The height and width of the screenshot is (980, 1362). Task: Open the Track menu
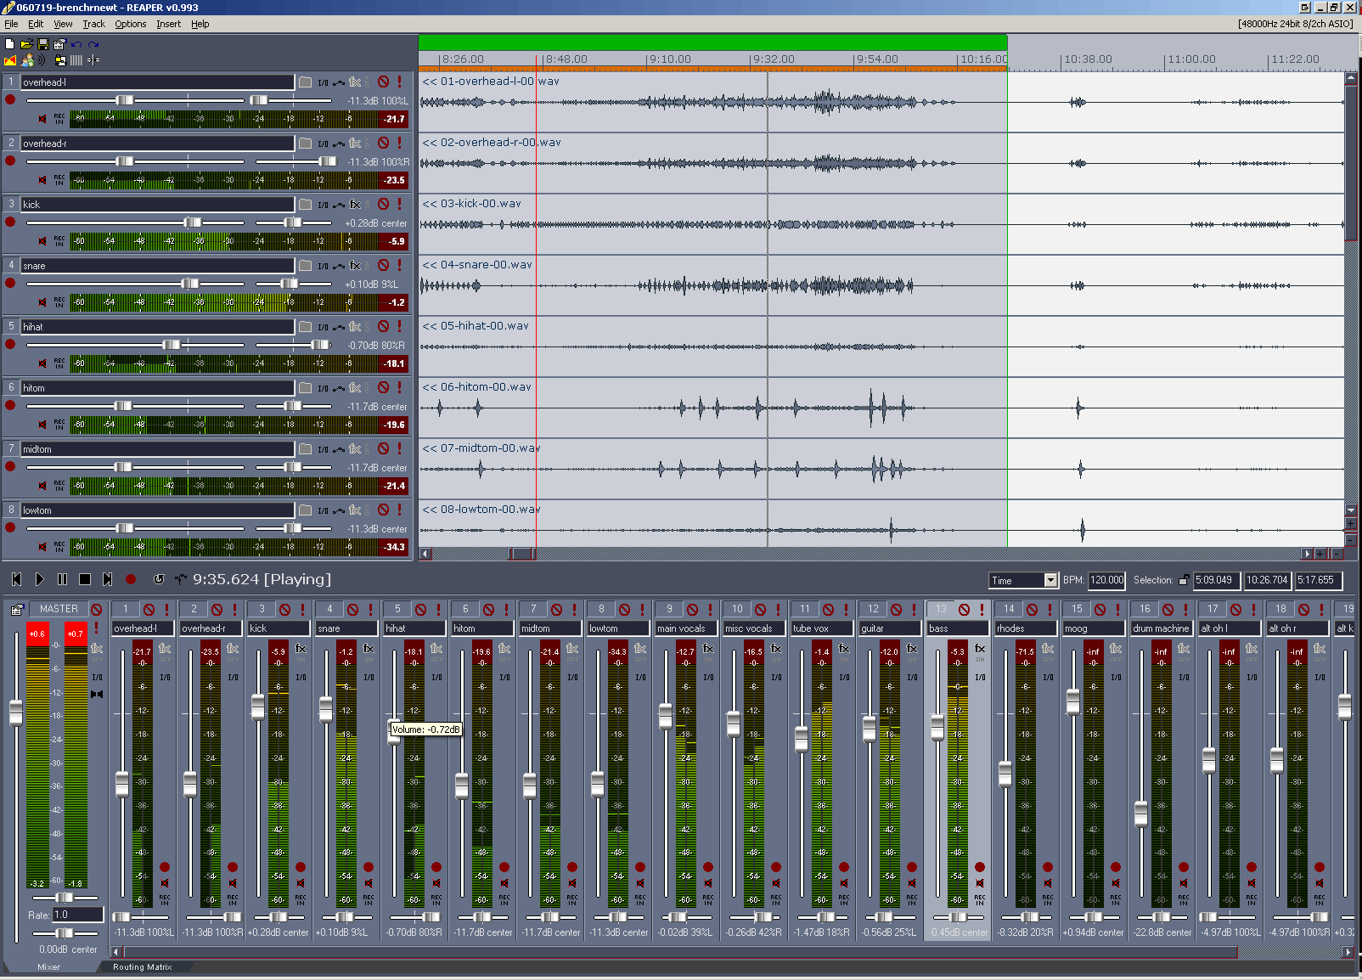coord(93,24)
